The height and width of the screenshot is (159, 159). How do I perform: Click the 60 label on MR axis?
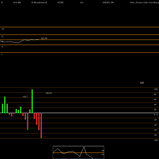(x=155, y=100)
